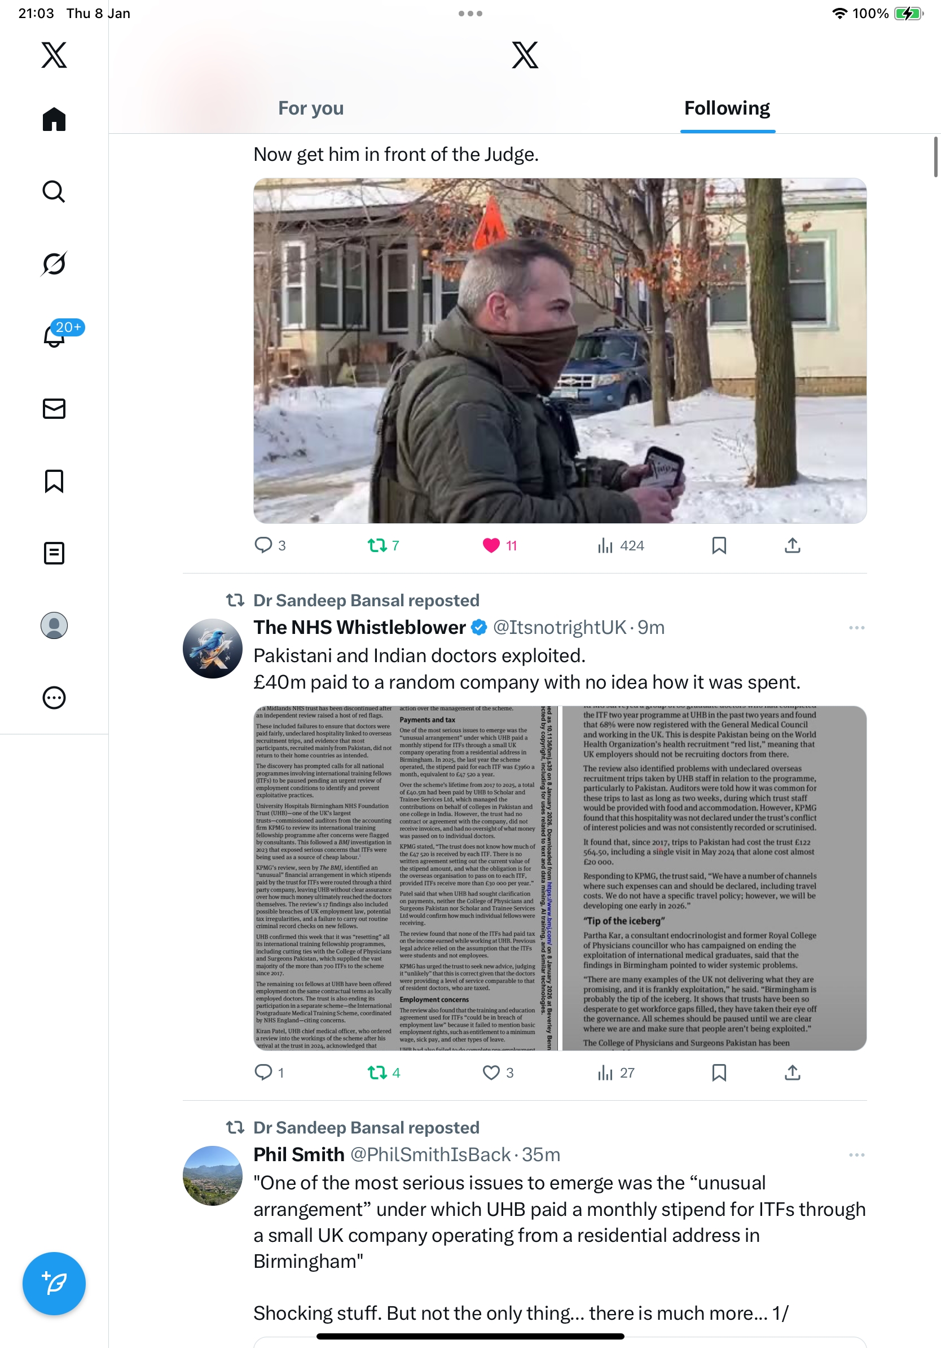Image resolution: width=941 pixels, height=1348 pixels.
Task: Click the feed's vertical scrollbar
Action: [936, 156]
